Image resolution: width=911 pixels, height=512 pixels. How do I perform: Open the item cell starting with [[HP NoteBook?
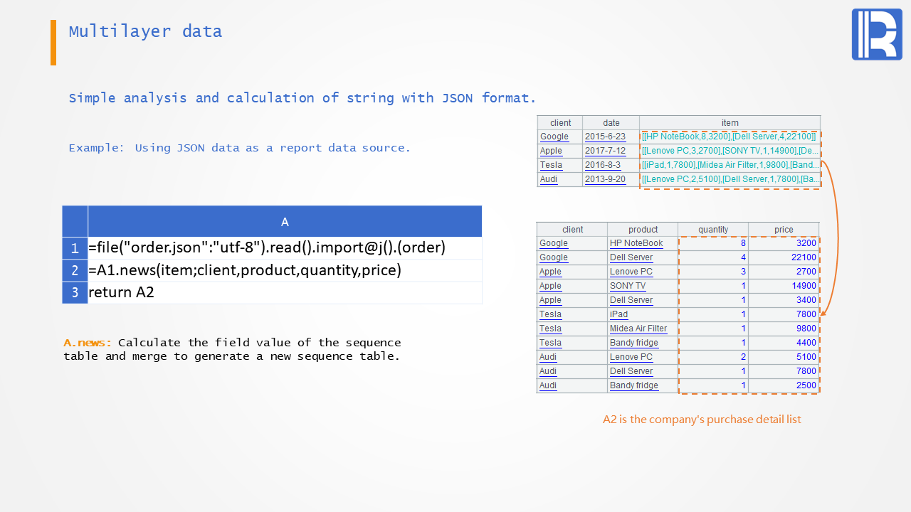tap(730, 137)
